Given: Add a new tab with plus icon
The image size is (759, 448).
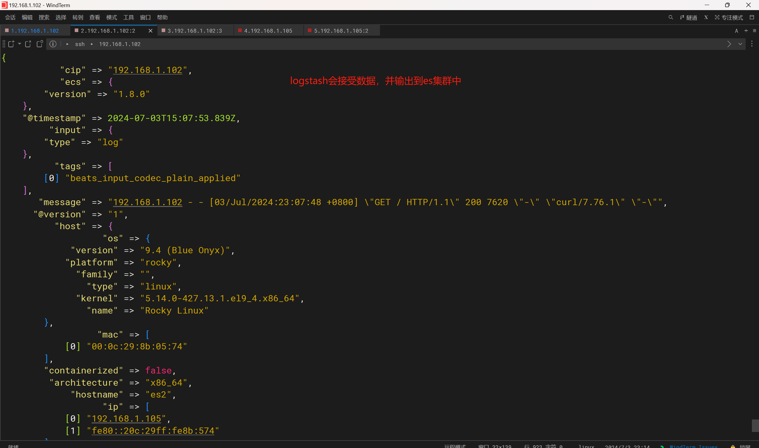Looking at the screenshot, I should 746,31.
